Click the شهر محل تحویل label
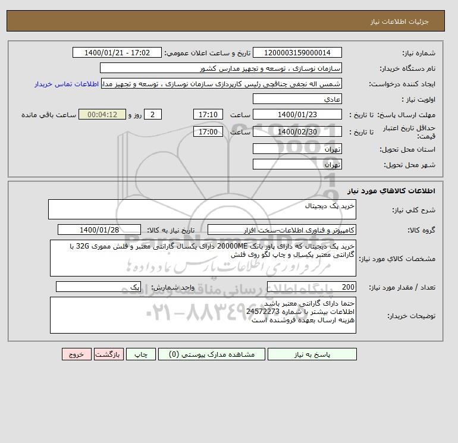Viewport: 458px width, 443px height. pos(409,165)
